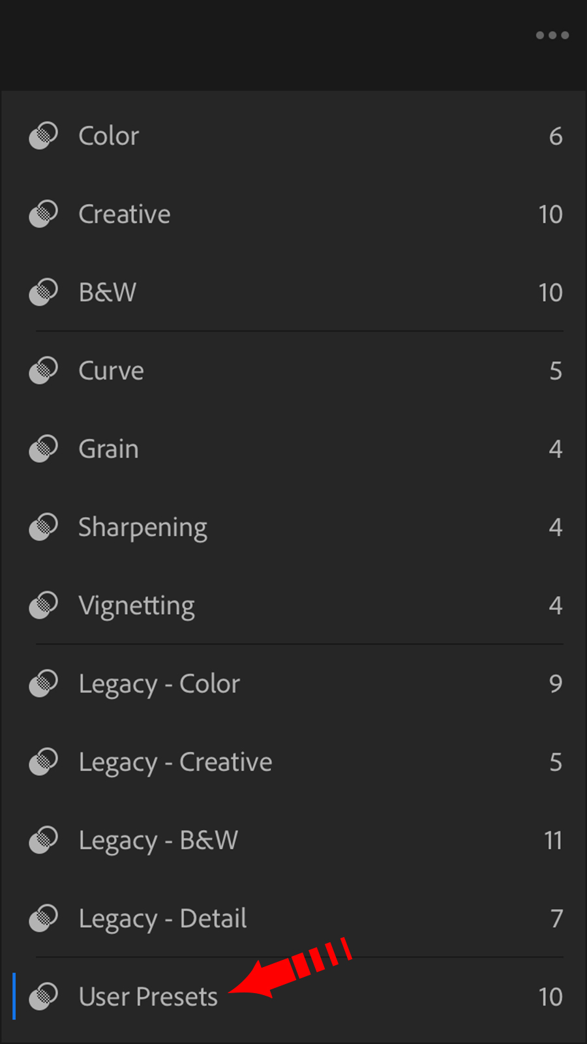The width and height of the screenshot is (587, 1044).
Task: Click the Legacy - B&W count 11
Action: coord(552,841)
